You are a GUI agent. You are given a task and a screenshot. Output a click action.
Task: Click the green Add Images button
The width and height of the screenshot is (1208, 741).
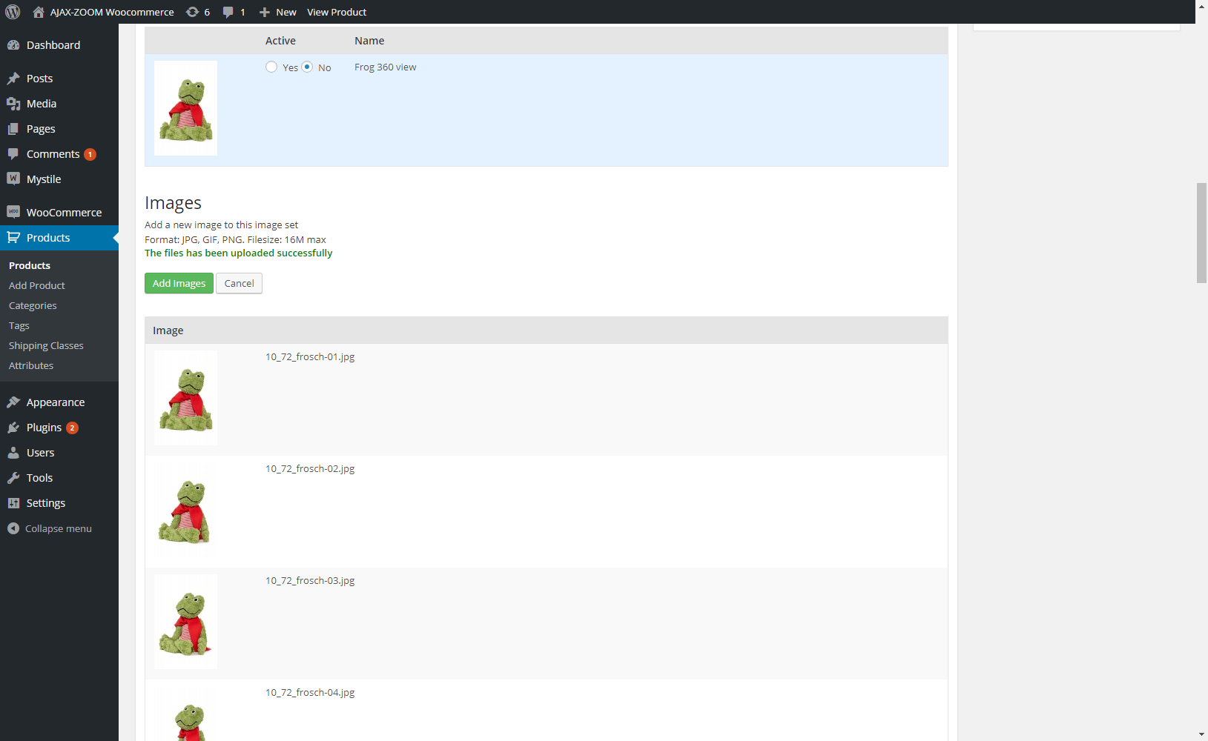[179, 283]
